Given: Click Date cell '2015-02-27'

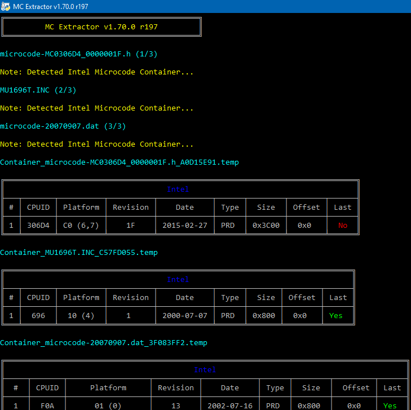Looking at the screenshot, I should (x=185, y=226).
